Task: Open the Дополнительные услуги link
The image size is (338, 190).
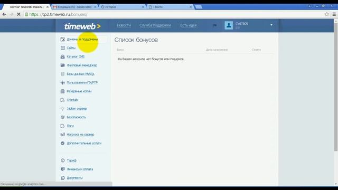Action: click(x=84, y=143)
